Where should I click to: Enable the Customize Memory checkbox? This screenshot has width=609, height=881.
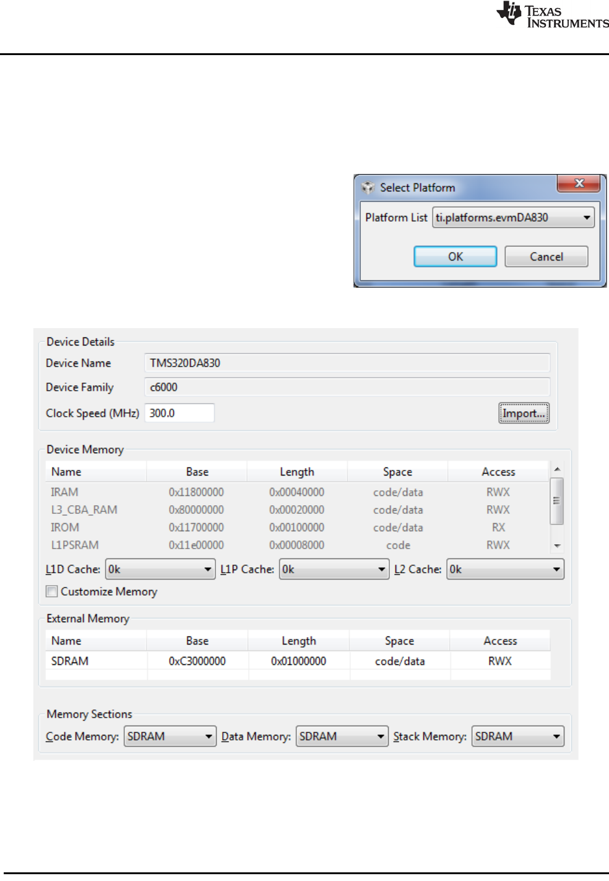[52, 591]
